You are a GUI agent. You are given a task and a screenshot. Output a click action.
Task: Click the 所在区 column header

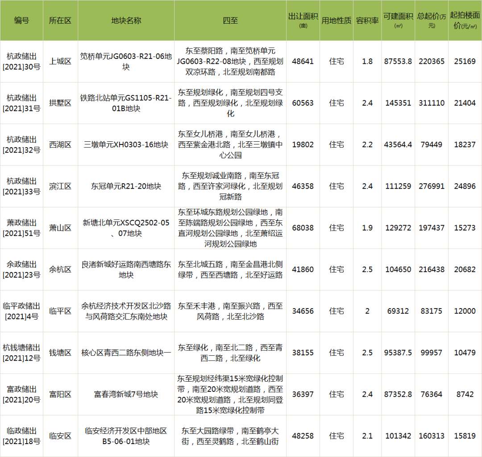(60, 20)
